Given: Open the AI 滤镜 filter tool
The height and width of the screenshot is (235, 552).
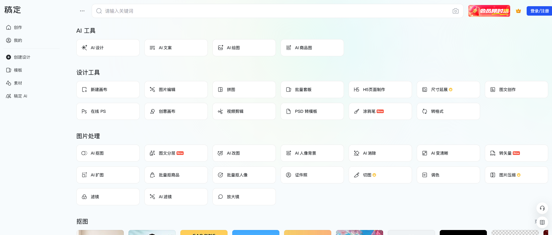Looking at the screenshot, I should pyautogui.click(x=176, y=197).
